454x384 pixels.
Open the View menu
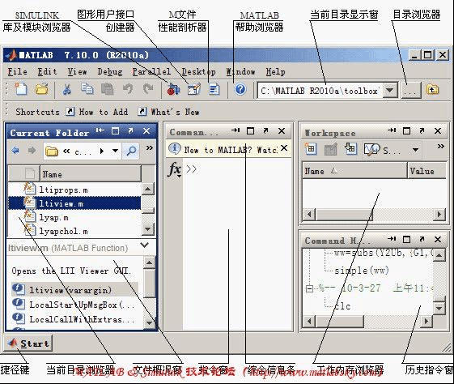click(77, 71)
